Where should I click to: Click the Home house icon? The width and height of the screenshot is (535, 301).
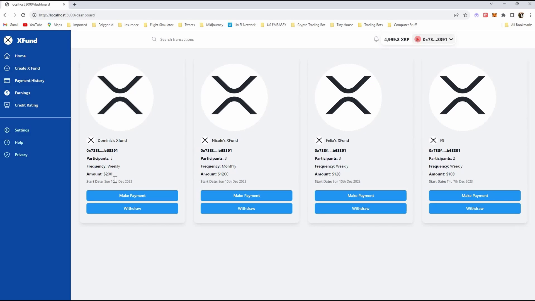point(7,56)
